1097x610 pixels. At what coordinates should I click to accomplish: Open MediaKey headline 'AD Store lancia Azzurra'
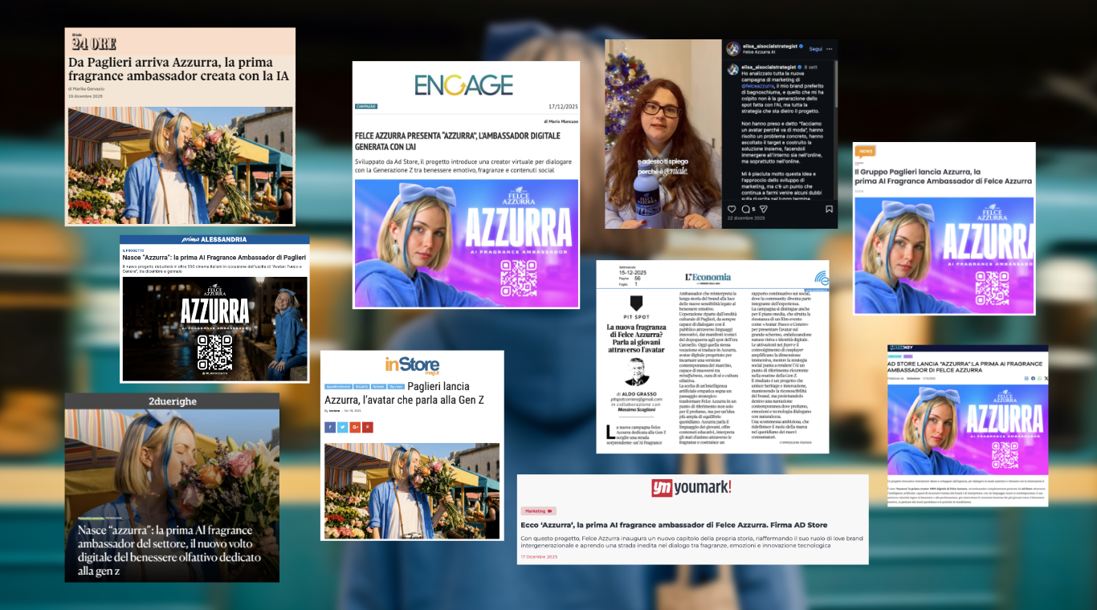[x=965, y=367]
